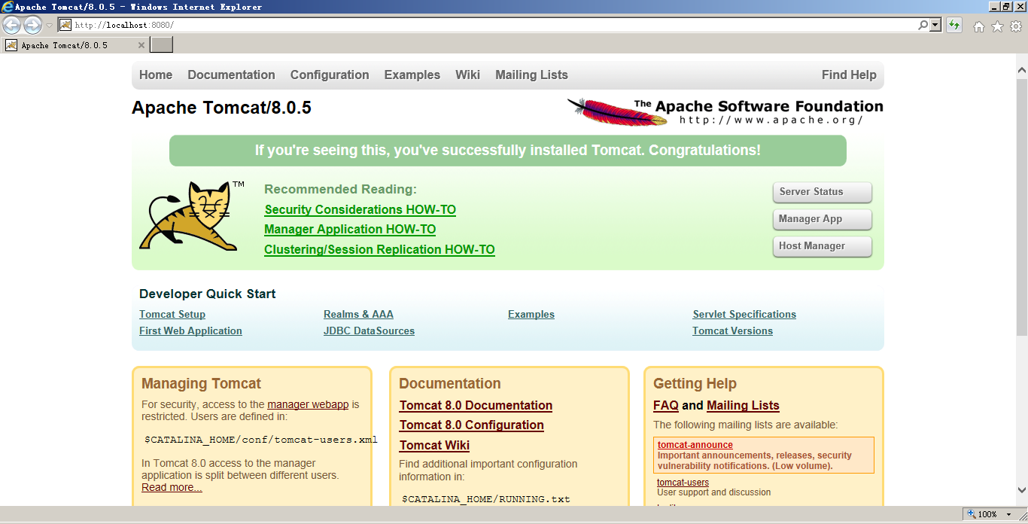Open First Web Application link
The image size is (1028, 524).
click(190, 331)
